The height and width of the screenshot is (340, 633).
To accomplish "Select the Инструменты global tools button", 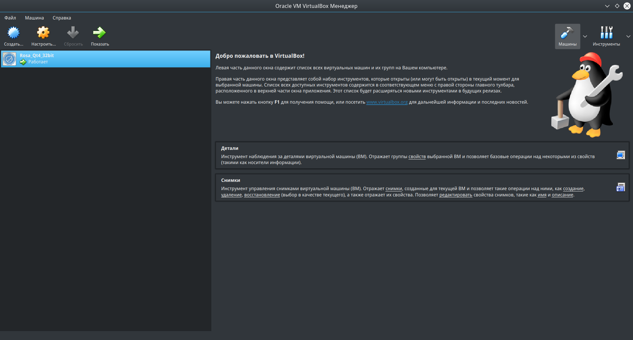I will pyautogui.click(x=606, y=36).
